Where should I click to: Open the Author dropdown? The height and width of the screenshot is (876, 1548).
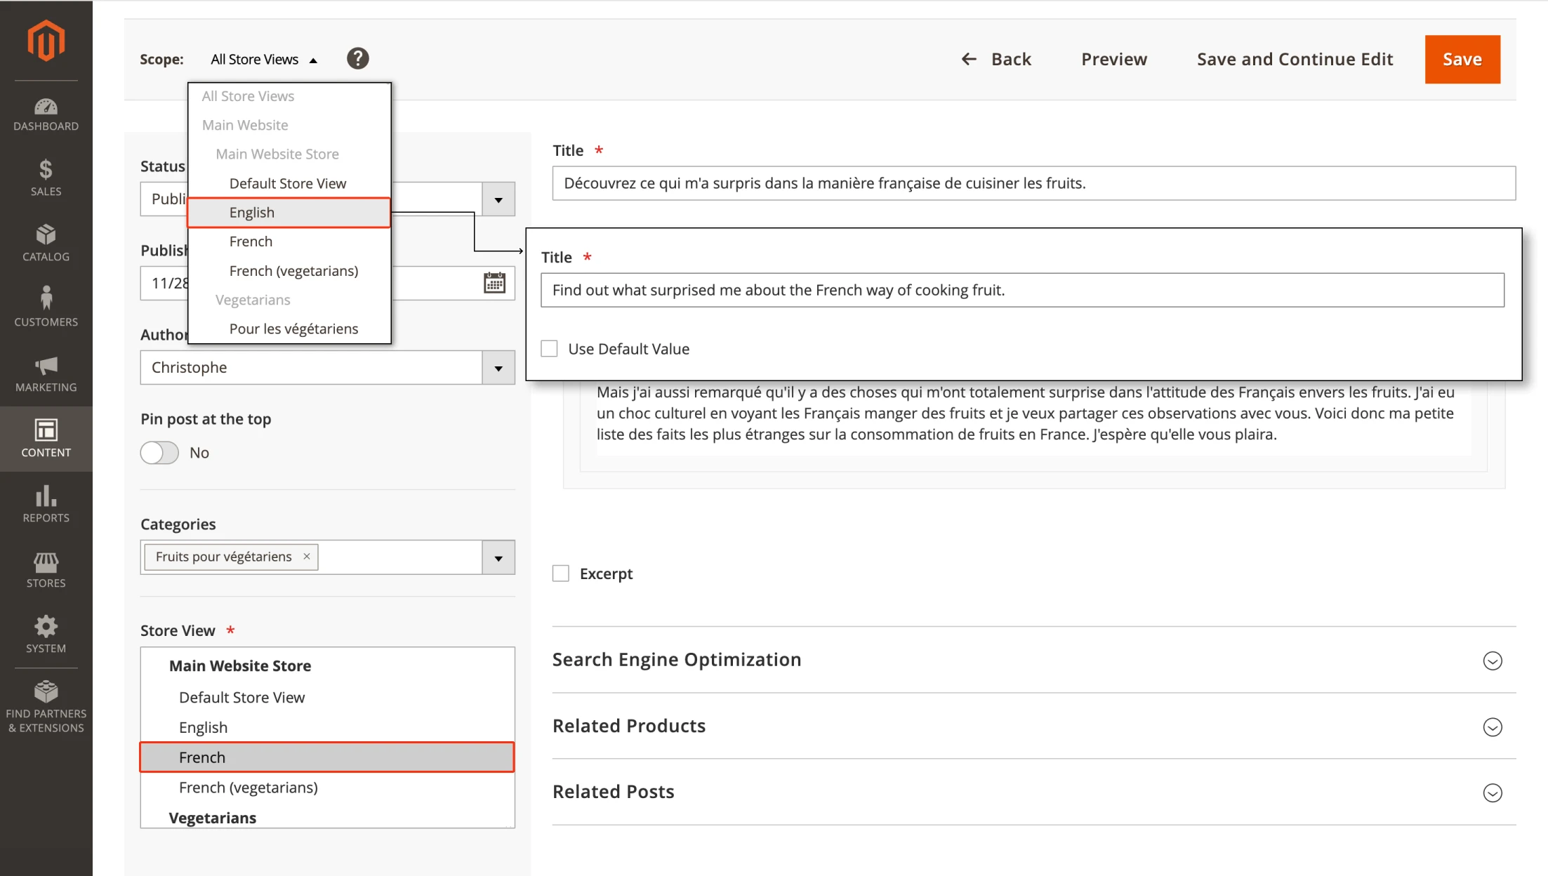point(498,367)
